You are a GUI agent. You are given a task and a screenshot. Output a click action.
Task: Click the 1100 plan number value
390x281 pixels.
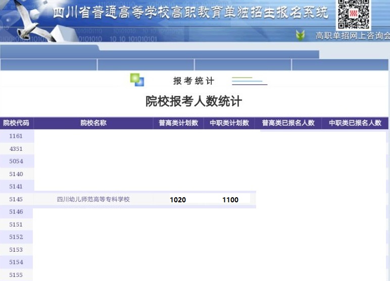pyautogui.click(x=230, y=200)
